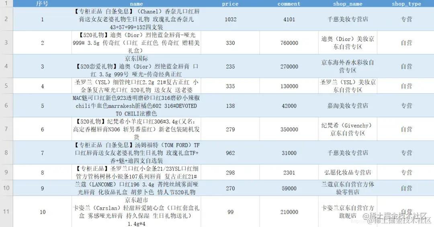Select shop_type cell in 嘉淘美妆专营店 row
434x227 pixels.
406,105
